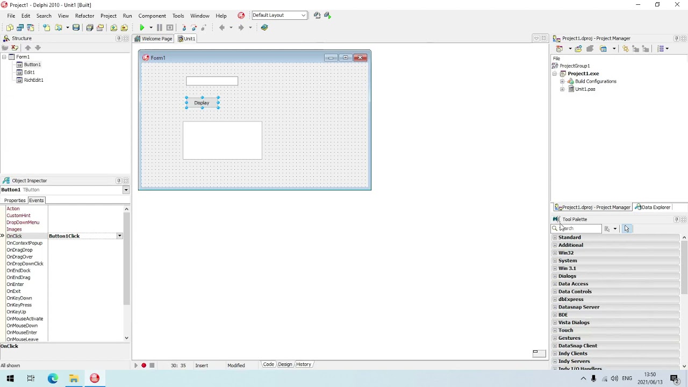The height and width of the screenshot is (387, 688).
Task: Click the Move Up arrow in Structure panel
Action: pos(28,48)
